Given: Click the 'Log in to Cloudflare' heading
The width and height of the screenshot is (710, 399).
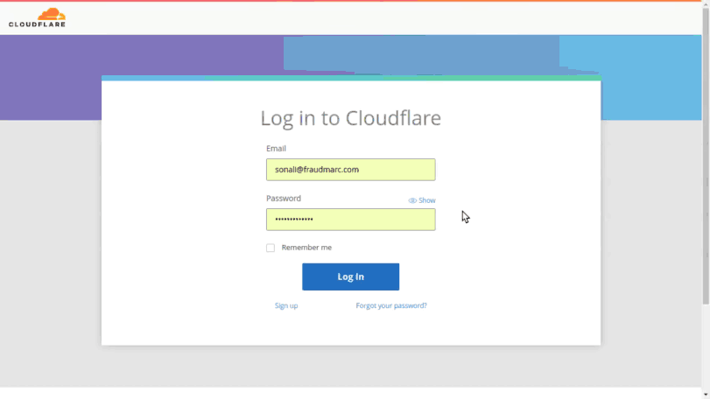Looking at the screenshot, I should click(350, 118).
